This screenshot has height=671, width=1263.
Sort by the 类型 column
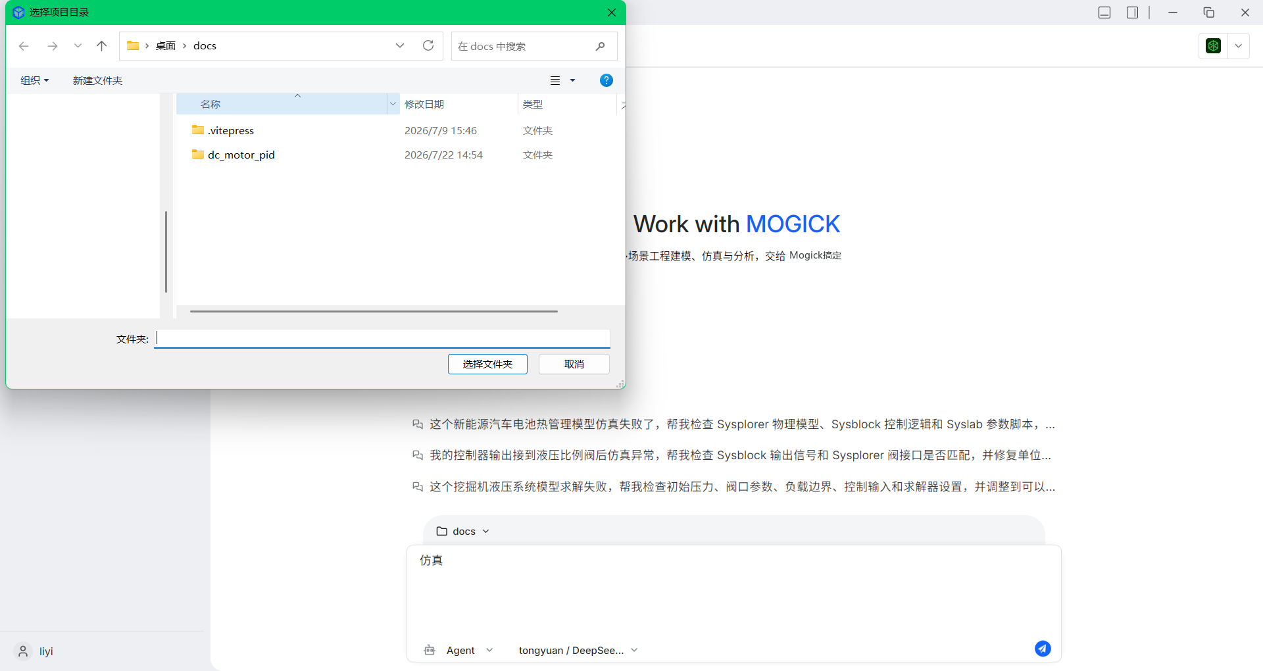click(x=567, y=104)
